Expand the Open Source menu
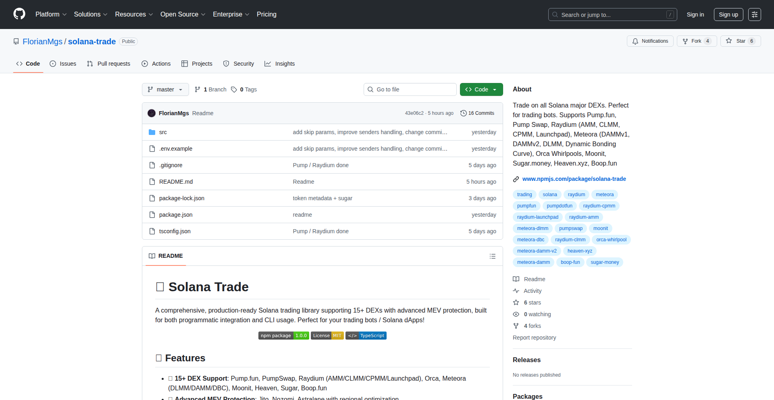Screen dimensions: 774x400 [183, 15]
